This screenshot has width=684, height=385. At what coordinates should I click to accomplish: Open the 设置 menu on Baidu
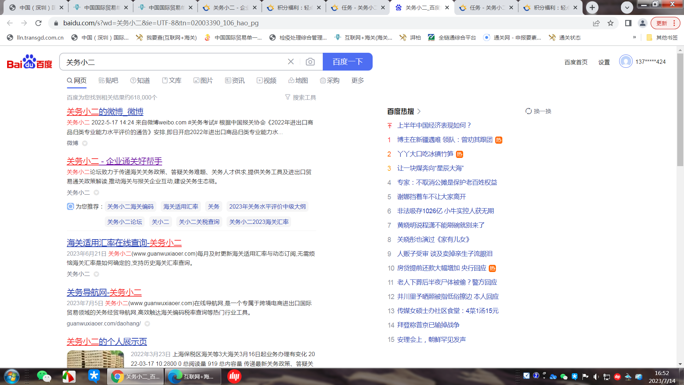pyautogui.click(x=604, y=62)
